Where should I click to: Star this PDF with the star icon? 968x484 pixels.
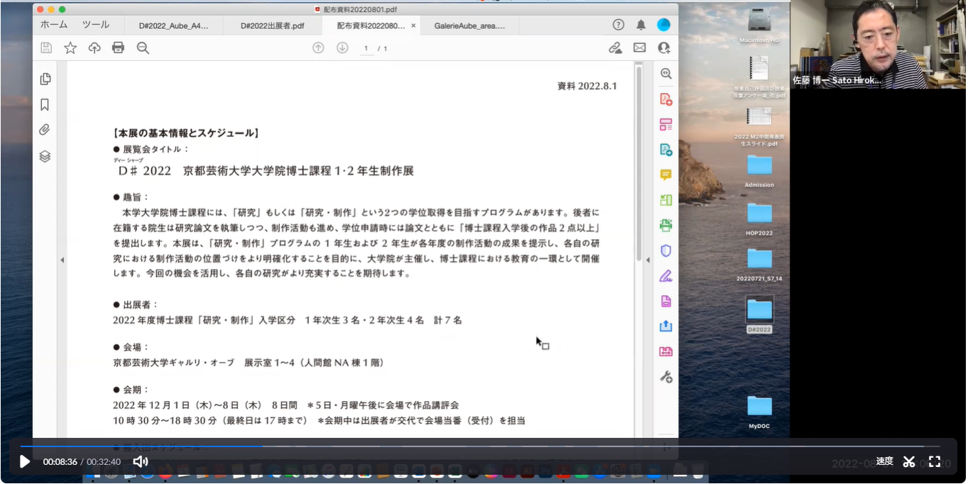pos(70,48)
